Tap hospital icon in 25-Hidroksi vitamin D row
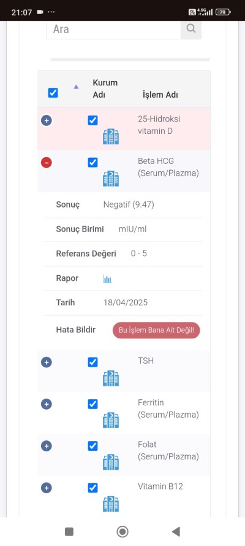This screenshot has width=245, height=546. pyautogui.click(x=111, y=136)
